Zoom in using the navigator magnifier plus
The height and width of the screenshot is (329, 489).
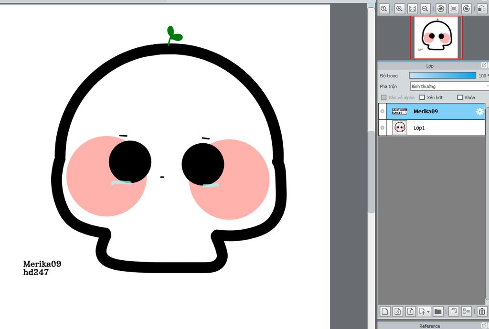tap(400, 9)
